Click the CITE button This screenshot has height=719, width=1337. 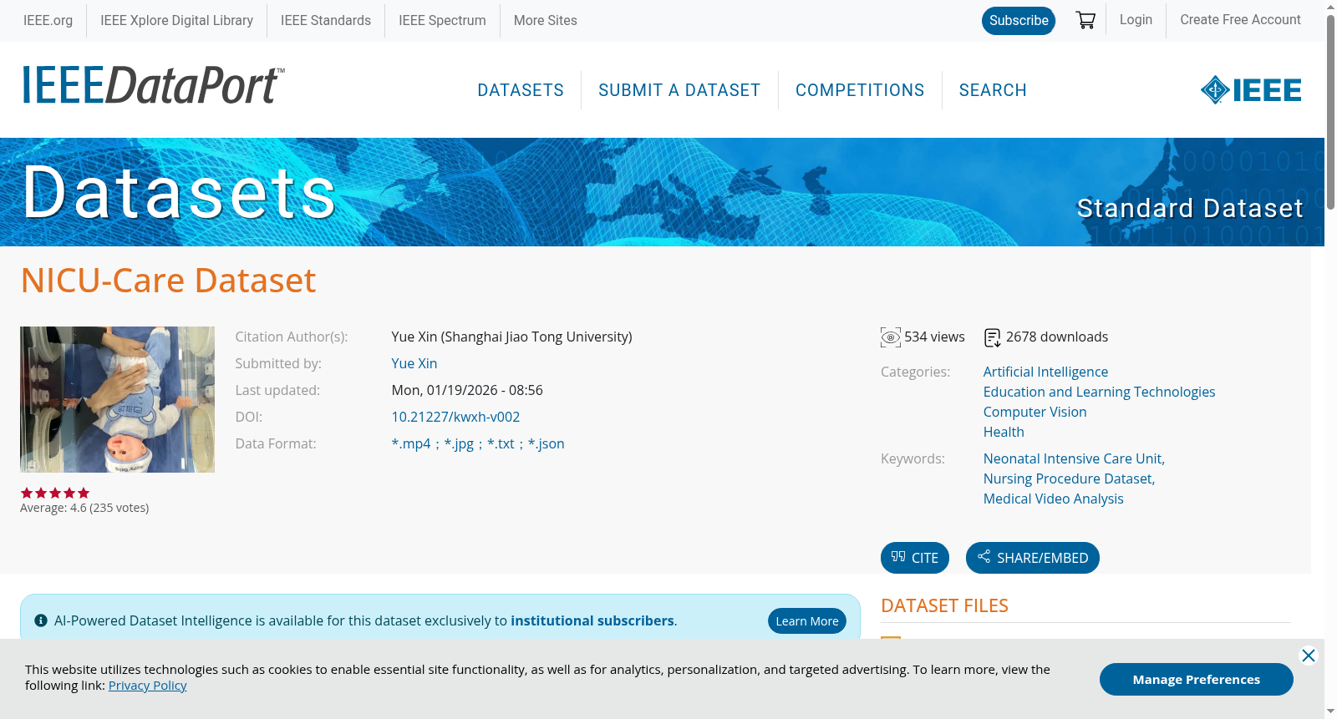point(915,558)
